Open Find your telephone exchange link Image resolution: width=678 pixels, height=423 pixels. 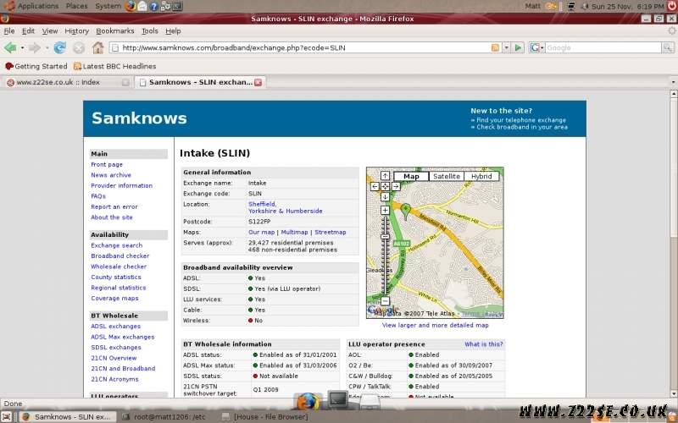tap(520, 120)
